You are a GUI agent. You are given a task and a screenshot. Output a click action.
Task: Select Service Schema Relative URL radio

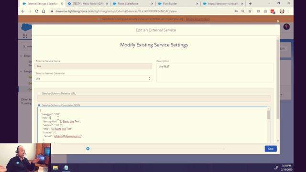click(x=39, y=94)
